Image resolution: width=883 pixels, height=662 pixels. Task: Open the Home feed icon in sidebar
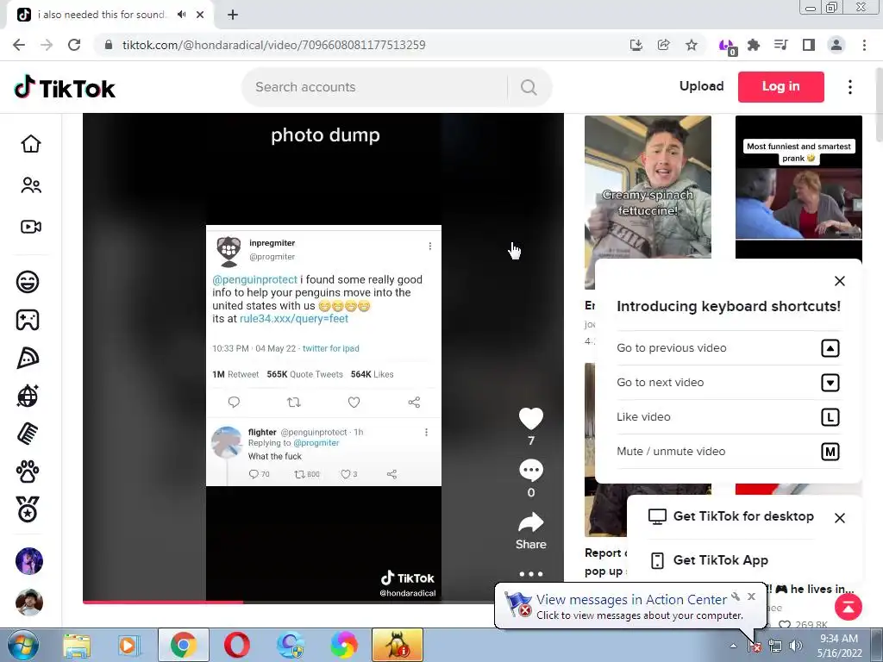click(x=31, y=144)
